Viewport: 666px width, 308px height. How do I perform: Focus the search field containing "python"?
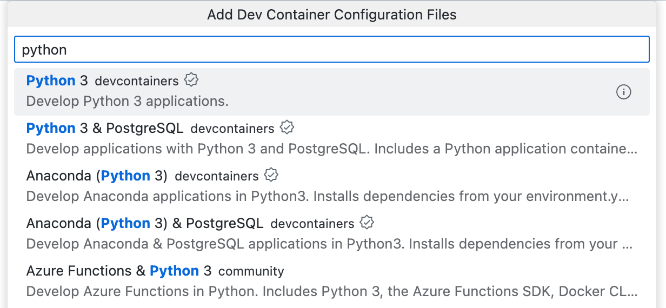[x=331, y=50]
